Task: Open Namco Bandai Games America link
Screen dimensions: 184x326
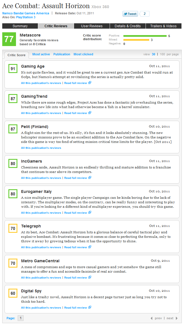Action: coord(26,13)
